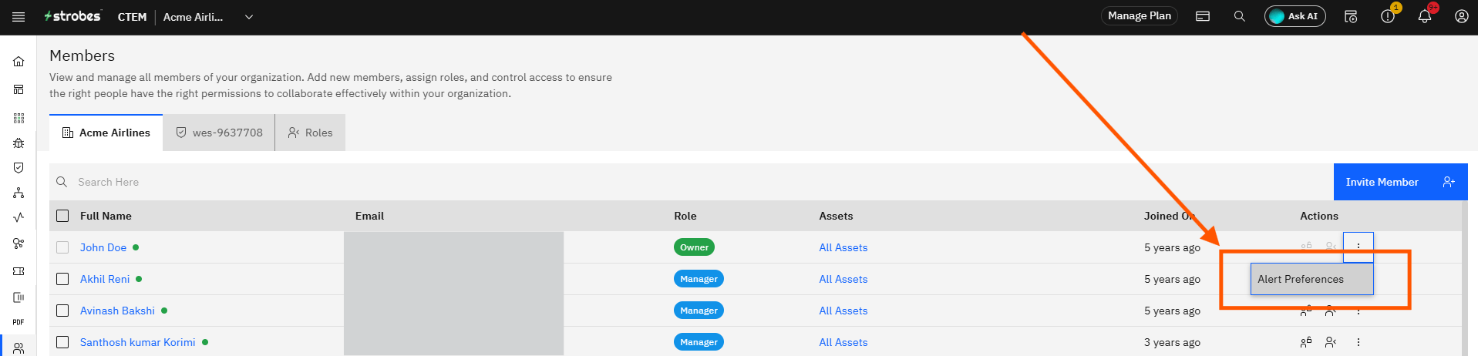Open the bug vulnerabilities sidebar icon
Viewport: 1478px width, 356px height.
coord(19,143)
